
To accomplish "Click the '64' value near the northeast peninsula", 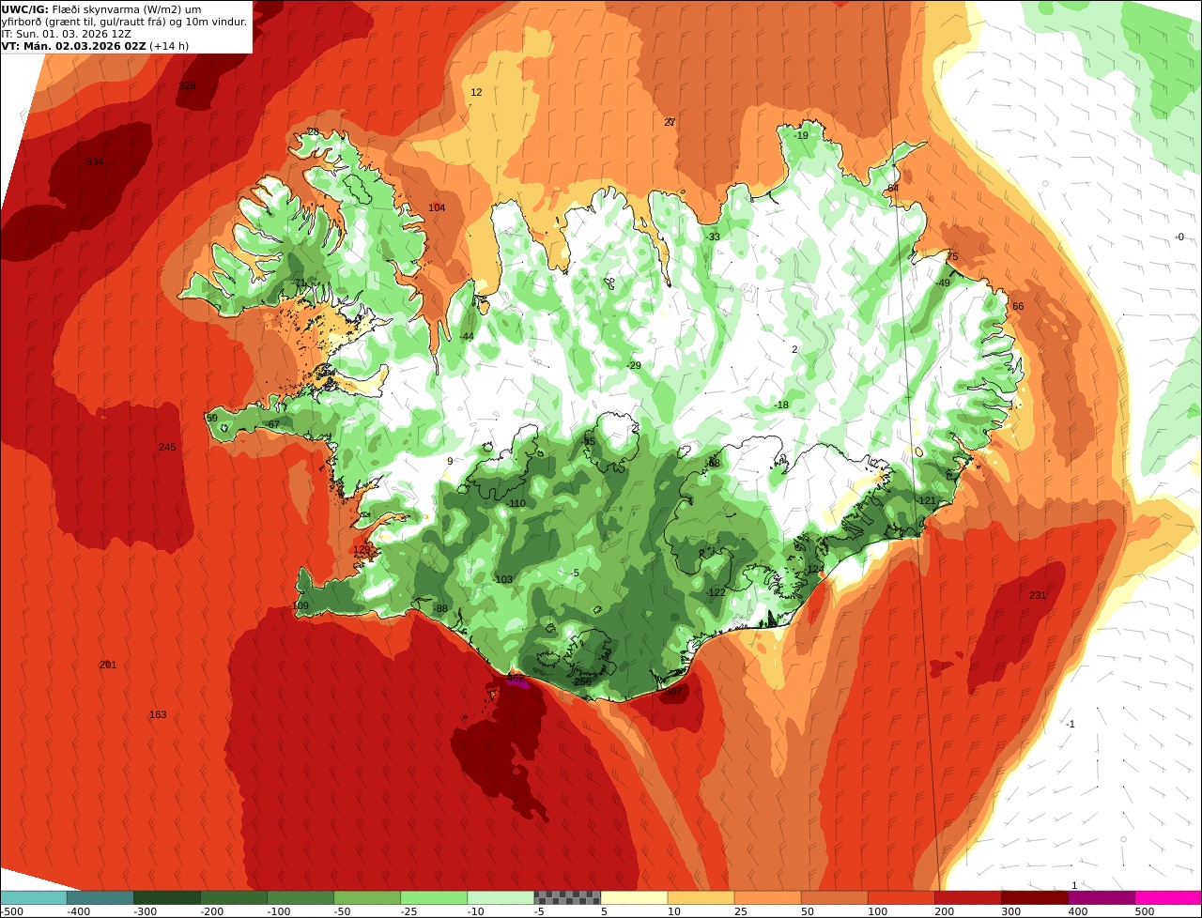I will [x=893, y=189].
